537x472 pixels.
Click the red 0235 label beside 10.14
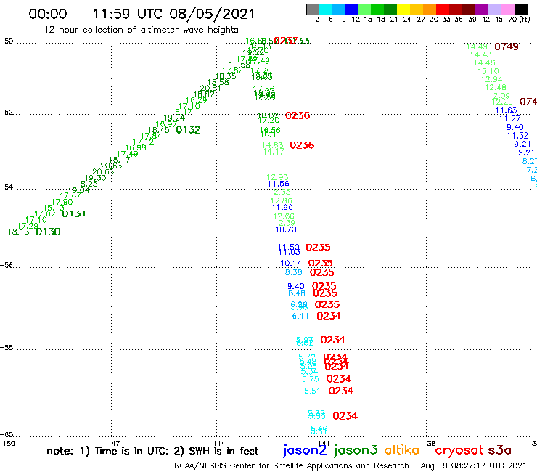[x=321, y=264]
